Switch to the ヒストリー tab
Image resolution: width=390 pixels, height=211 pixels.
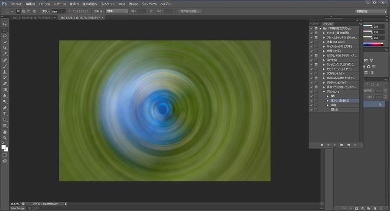tap(315, 24)
